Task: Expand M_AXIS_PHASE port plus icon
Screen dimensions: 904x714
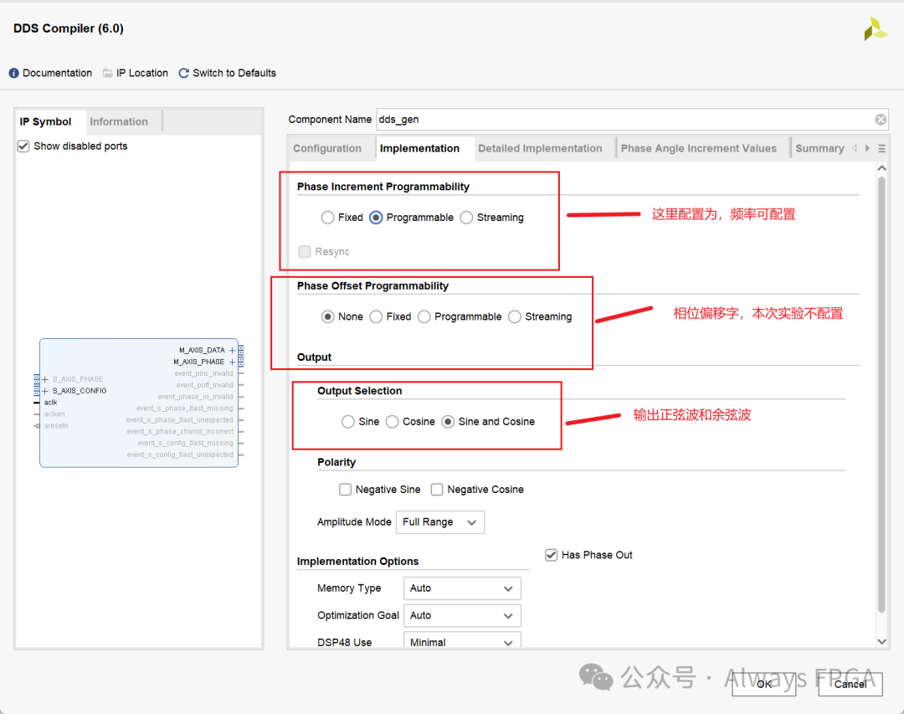Action: coord(233,362)
